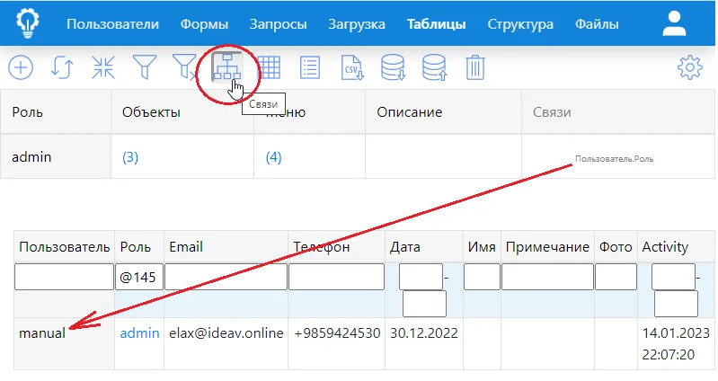The height and width of the screenshot is (381, 718).
Task: Click the collapse arrows icon
Action: 103,67
